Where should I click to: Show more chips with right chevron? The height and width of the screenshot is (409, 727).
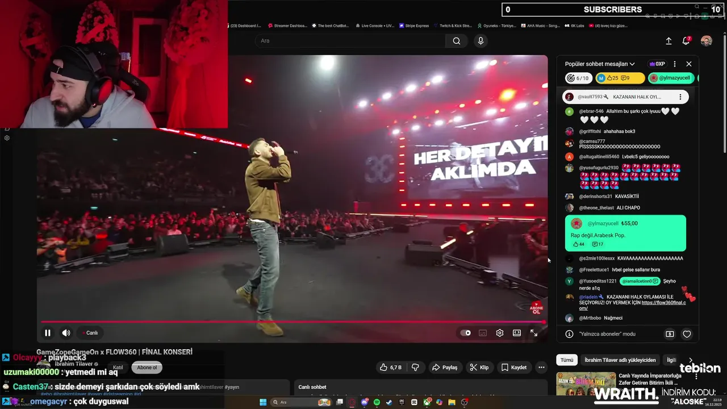coord(690,360)
